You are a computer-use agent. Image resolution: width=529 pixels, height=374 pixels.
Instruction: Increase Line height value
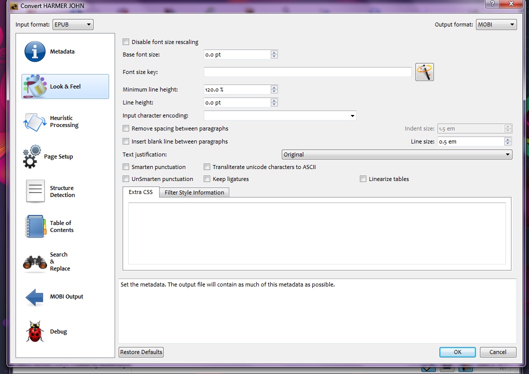pyautogui.click(x=274, y=100)
